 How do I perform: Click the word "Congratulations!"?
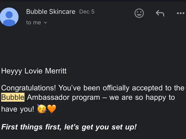click(x=28, y=88)
